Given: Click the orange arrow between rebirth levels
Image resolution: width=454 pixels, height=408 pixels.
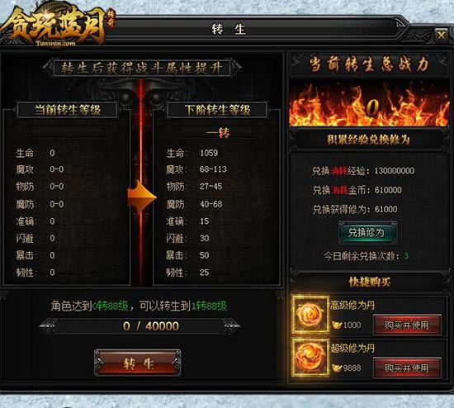Looking at the screenshot, I should click(x=142, y=197).
